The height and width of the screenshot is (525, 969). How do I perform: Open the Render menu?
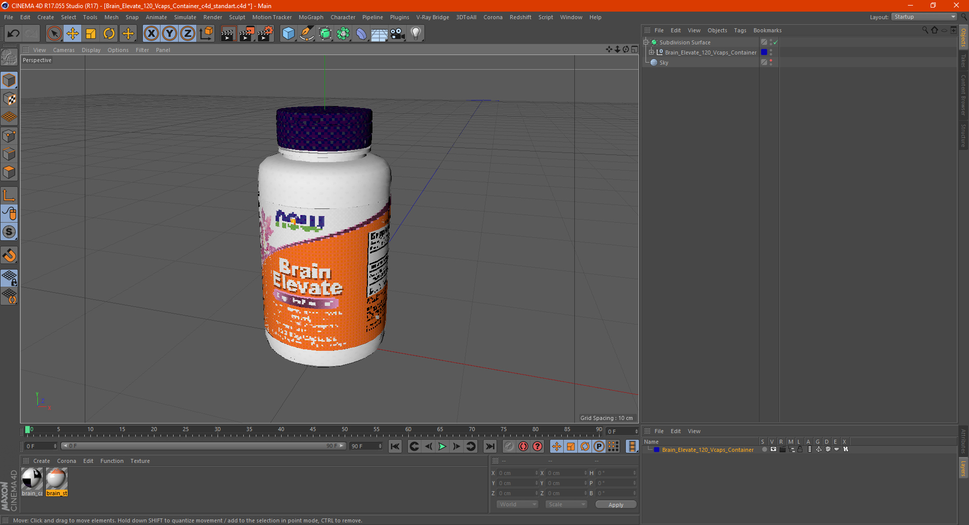pyautogui.click(x=212, y=17)
